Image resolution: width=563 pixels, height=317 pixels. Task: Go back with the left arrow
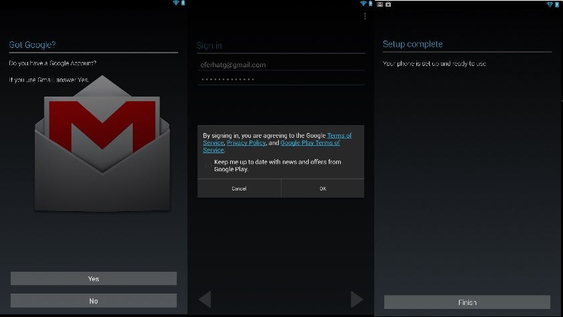(x=205, y=299)
